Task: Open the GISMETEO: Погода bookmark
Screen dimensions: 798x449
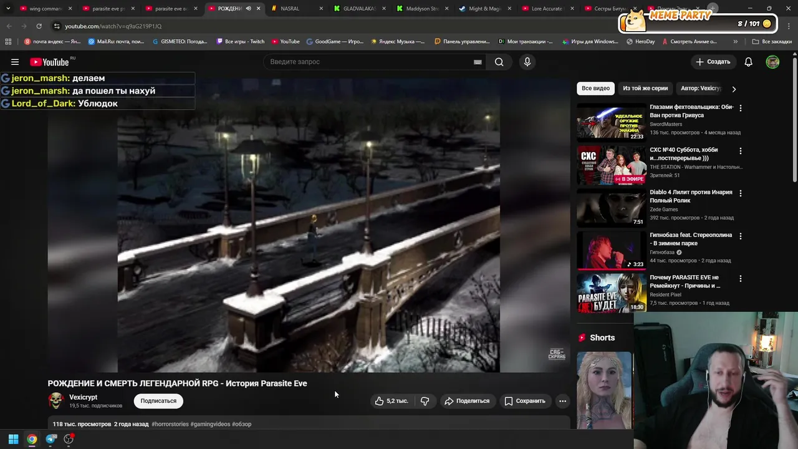Action: [180, 42]
